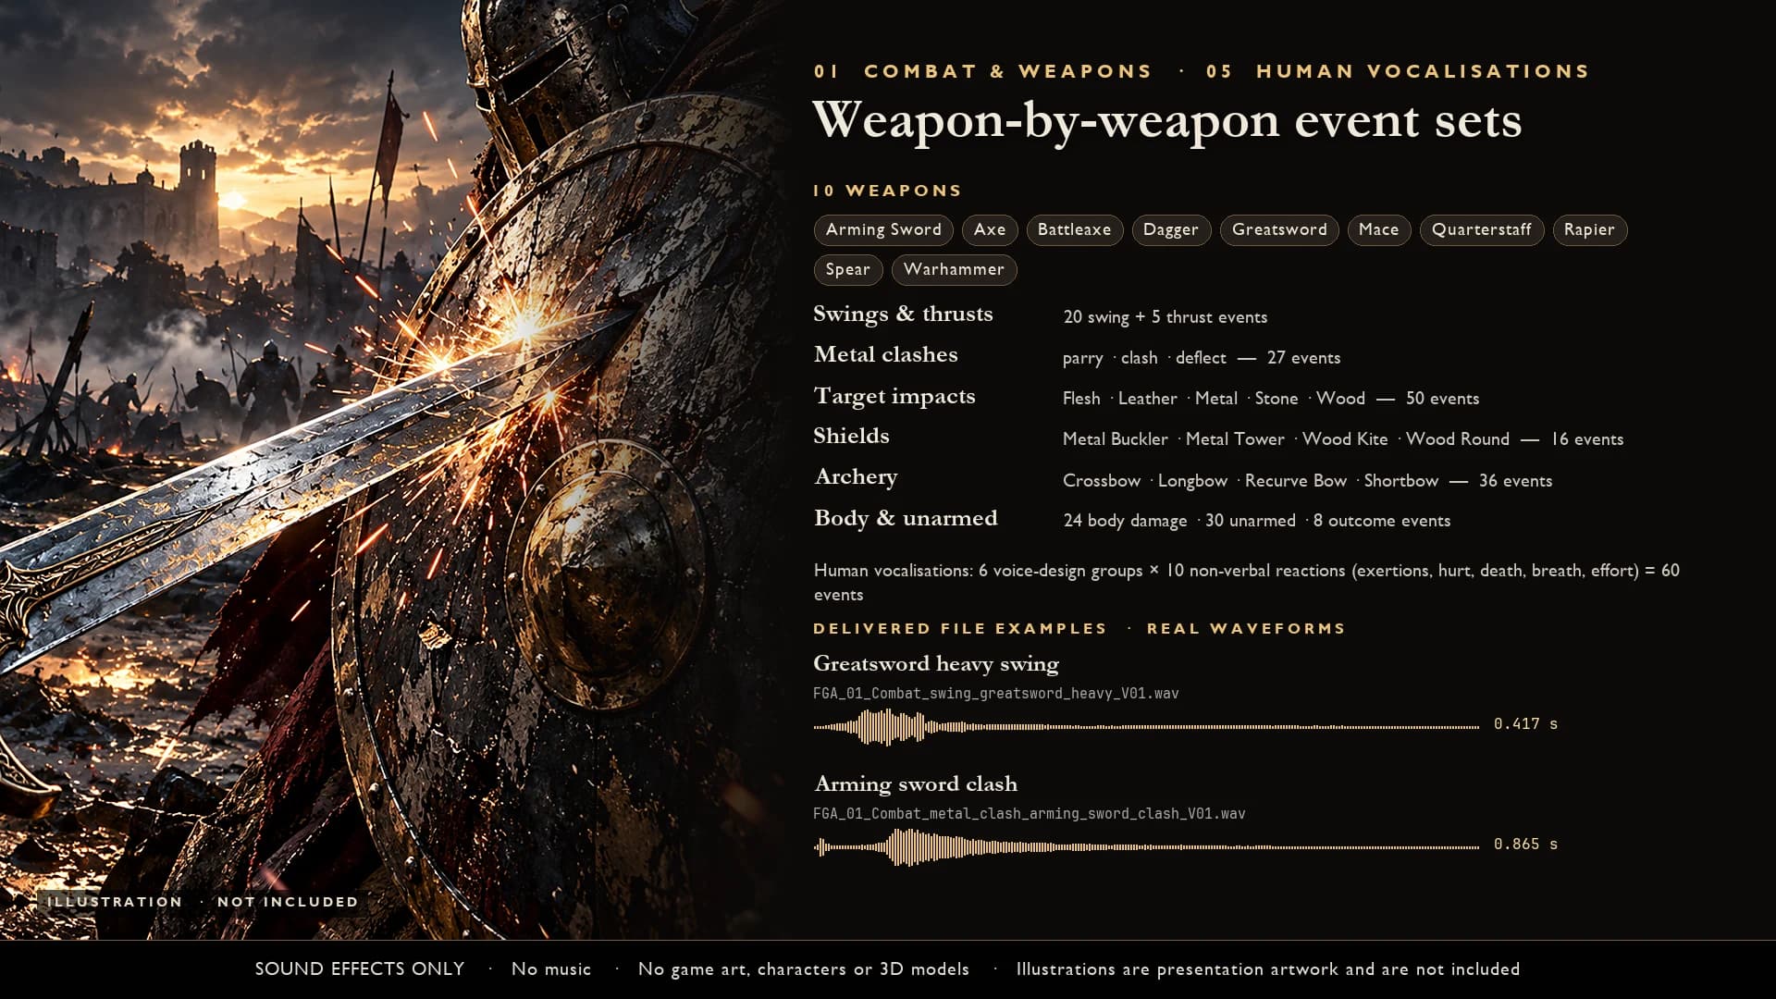1776x999 pixels.
Task: Click the Target impacts row title
Action: pos(894,397)
